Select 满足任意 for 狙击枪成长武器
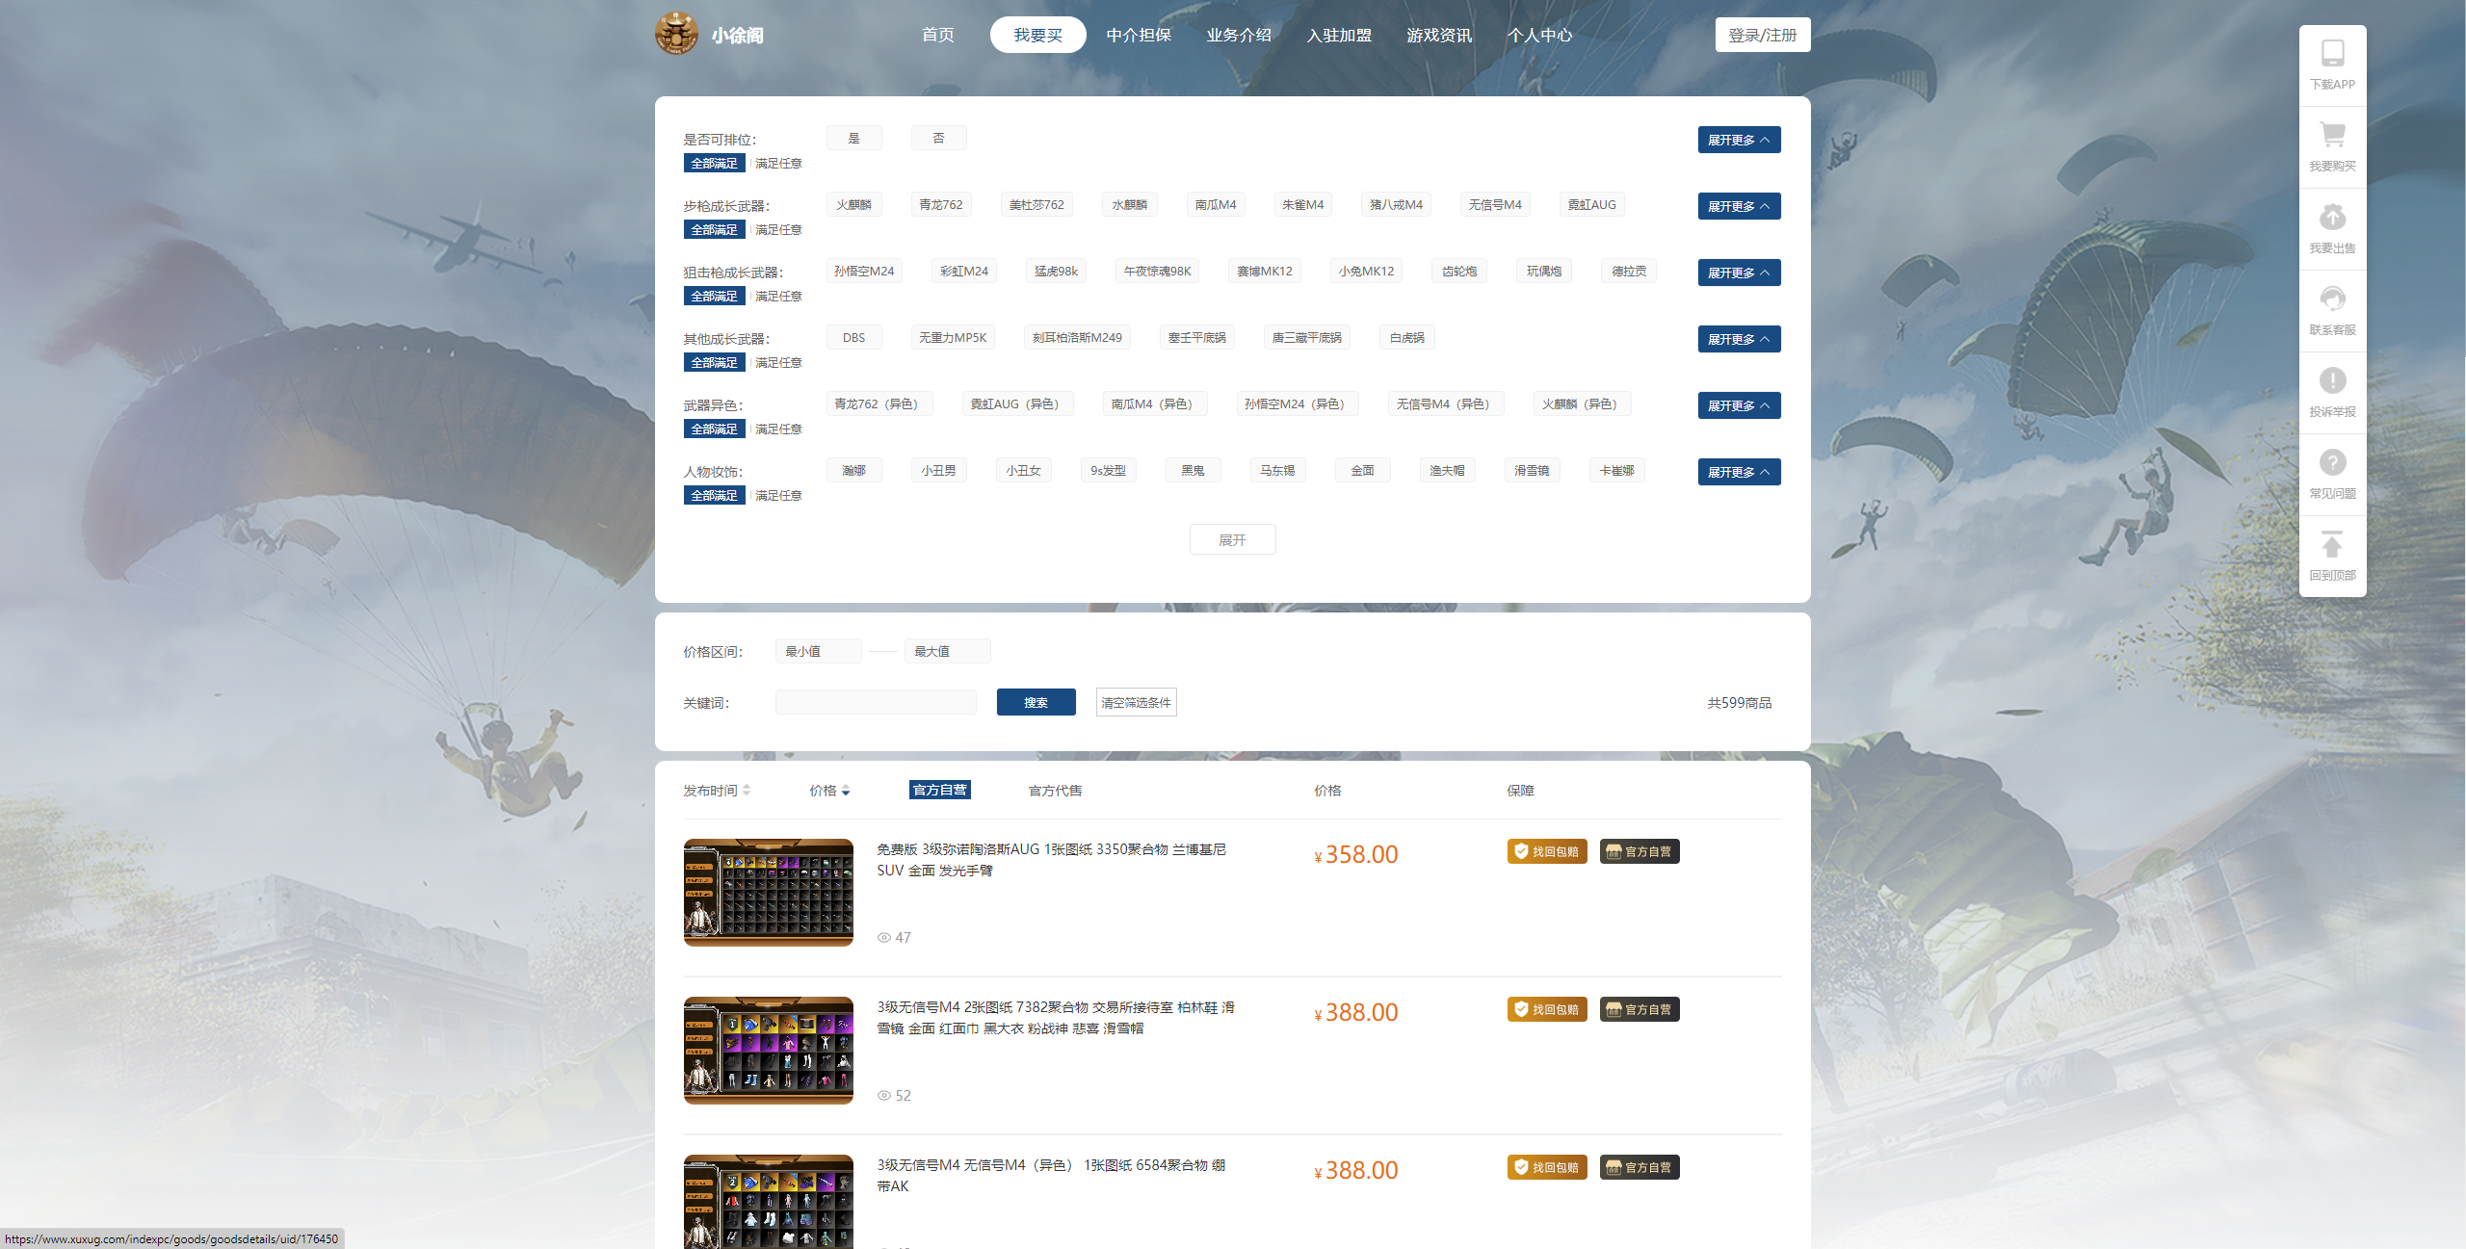The image size is (2466, 1249). pyautogui.click(x=778, y=297)
